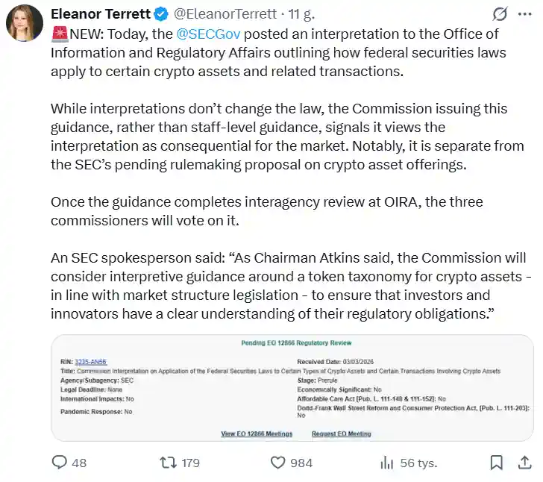Click the Eleanor Terrett display name
543x482 pixels.
tap(100, 14)
